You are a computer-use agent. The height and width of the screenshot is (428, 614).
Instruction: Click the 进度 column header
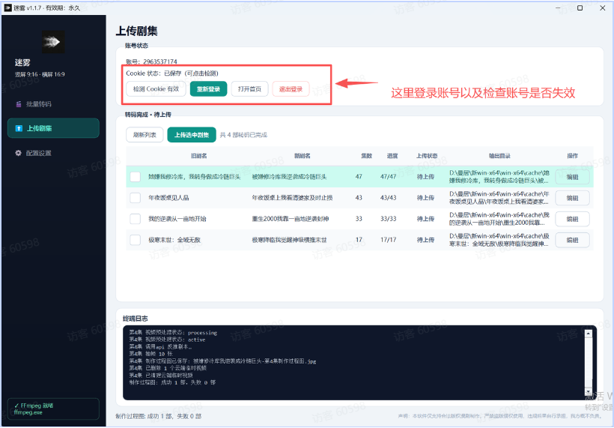[x=392, y=156]
